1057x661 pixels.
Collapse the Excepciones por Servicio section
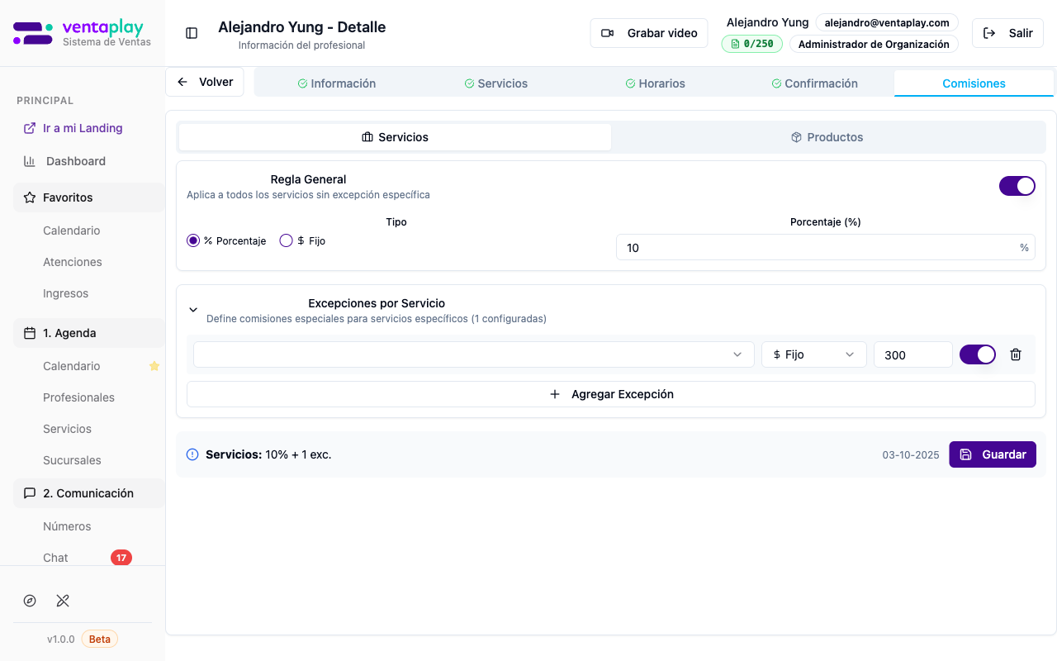193,310
